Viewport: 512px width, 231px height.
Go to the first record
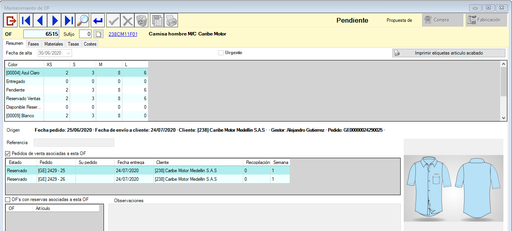point(26,20)
